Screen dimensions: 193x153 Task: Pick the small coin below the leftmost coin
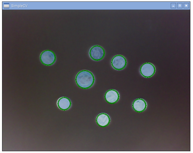(64, 104)
